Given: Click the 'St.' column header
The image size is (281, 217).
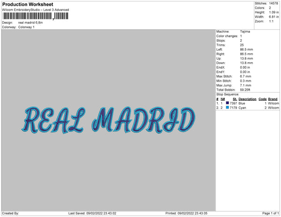Looking at the screenshot, I should (235, 99).
